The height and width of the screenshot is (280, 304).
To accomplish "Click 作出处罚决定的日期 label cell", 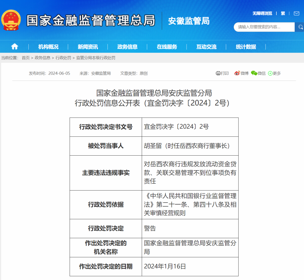I will click(106, 266).
